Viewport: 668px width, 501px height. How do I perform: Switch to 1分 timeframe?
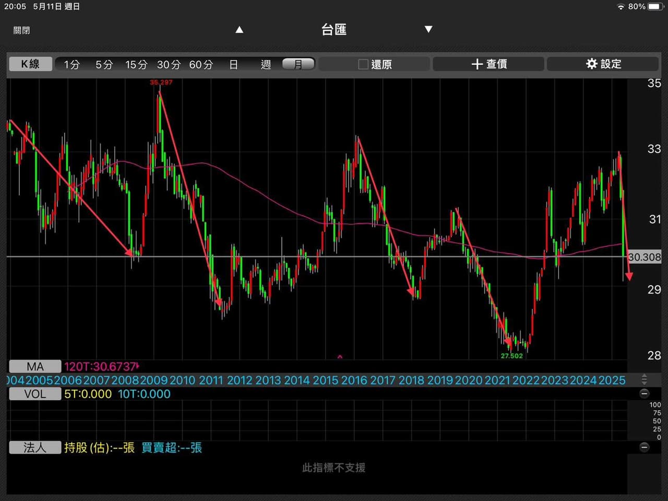point(72,64)
